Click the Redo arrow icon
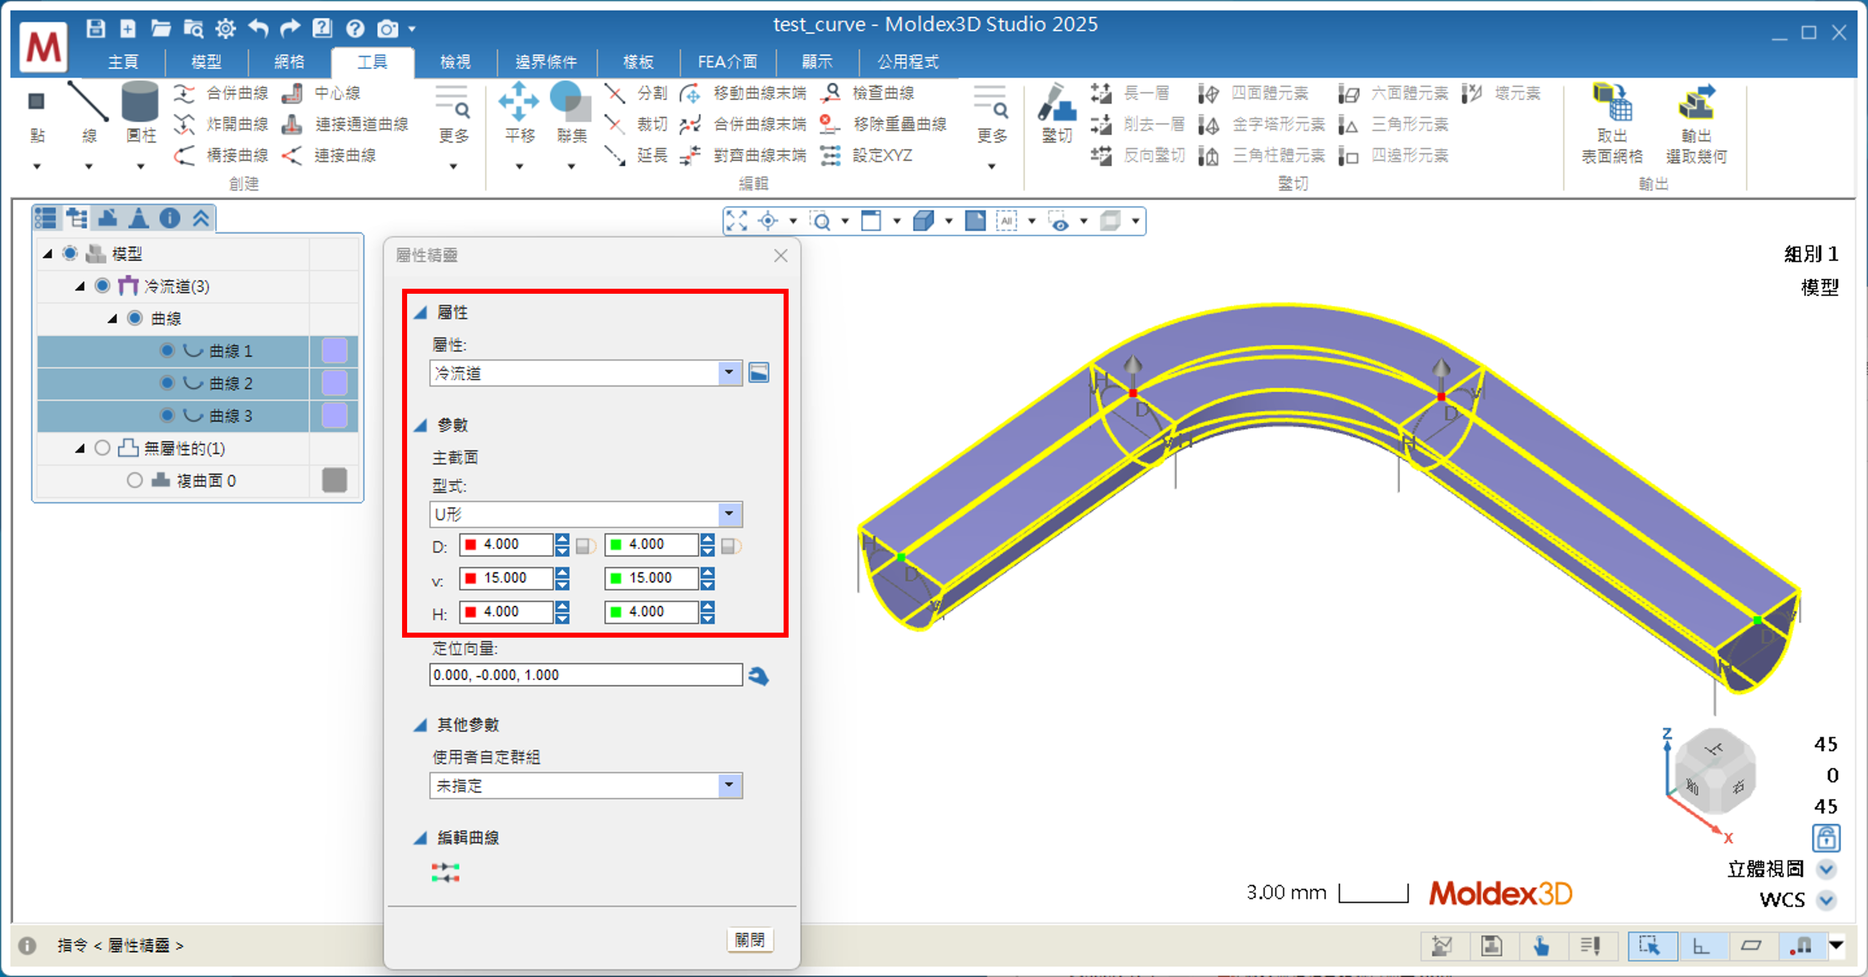This screenshot has width=1868, height=977. 289,28
